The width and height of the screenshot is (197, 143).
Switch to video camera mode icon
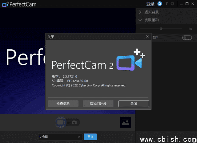(x=60, y=122)
